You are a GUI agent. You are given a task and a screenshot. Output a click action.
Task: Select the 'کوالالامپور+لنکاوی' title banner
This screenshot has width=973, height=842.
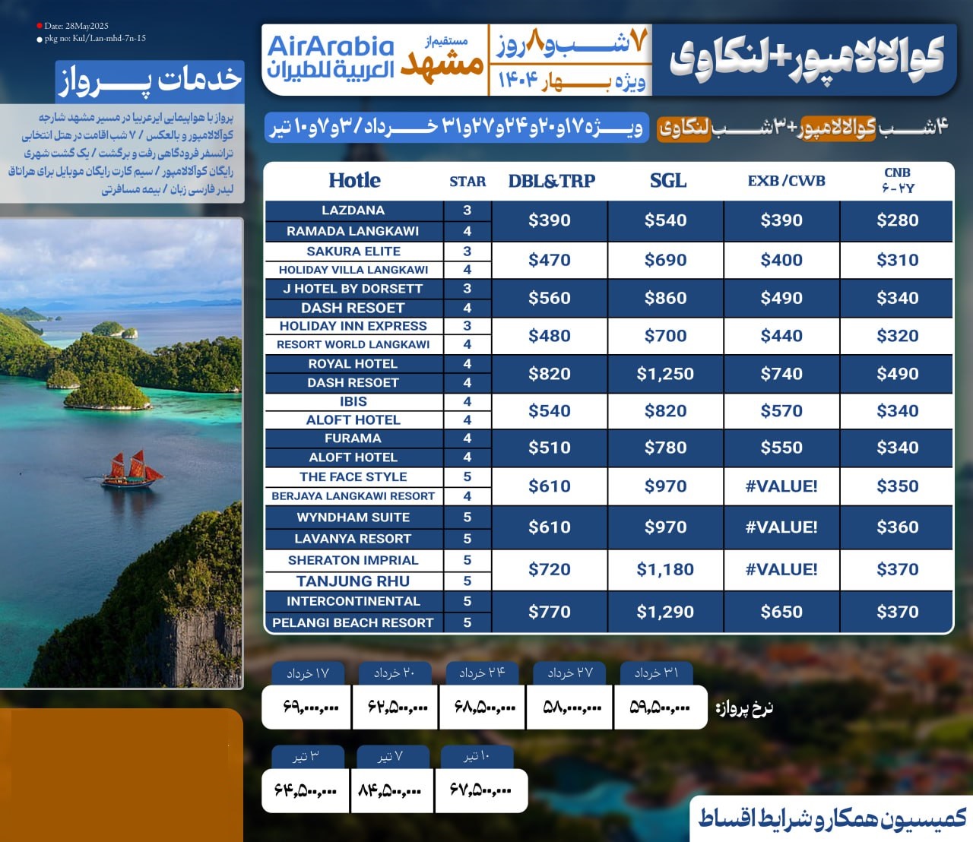click(807, 59)
